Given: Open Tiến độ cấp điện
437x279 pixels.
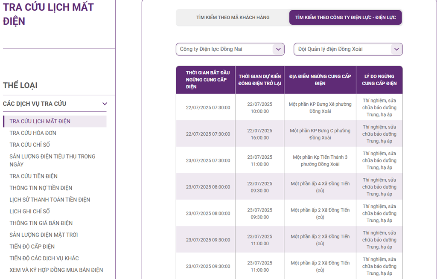Looking at the screenshot, I should pos(32,247).
